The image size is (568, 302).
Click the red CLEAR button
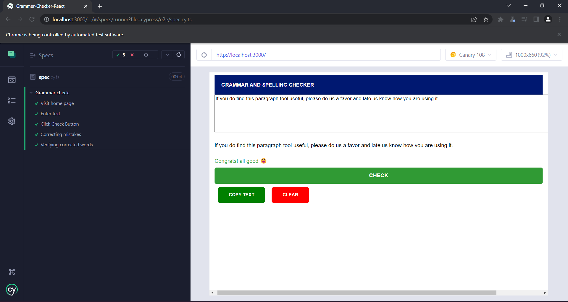290,195
